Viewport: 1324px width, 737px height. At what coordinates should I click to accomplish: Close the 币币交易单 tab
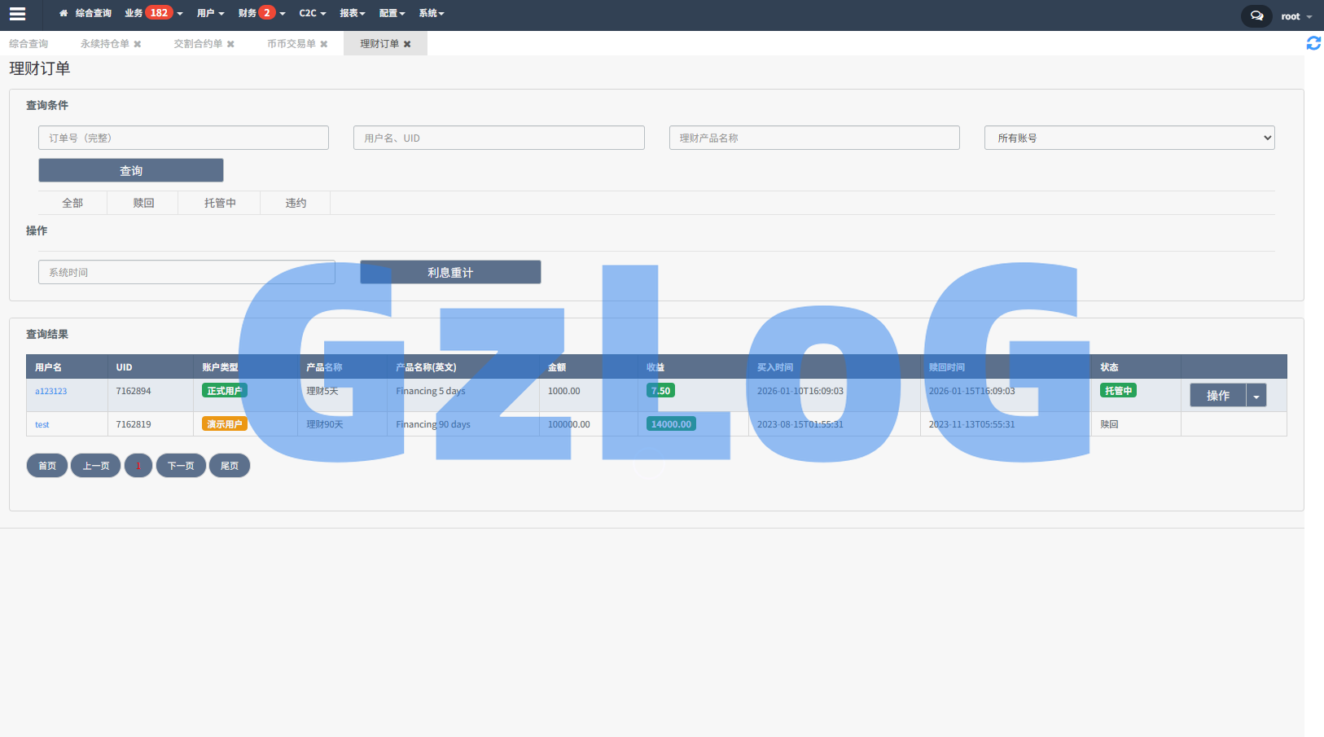(x=324, y=44)
